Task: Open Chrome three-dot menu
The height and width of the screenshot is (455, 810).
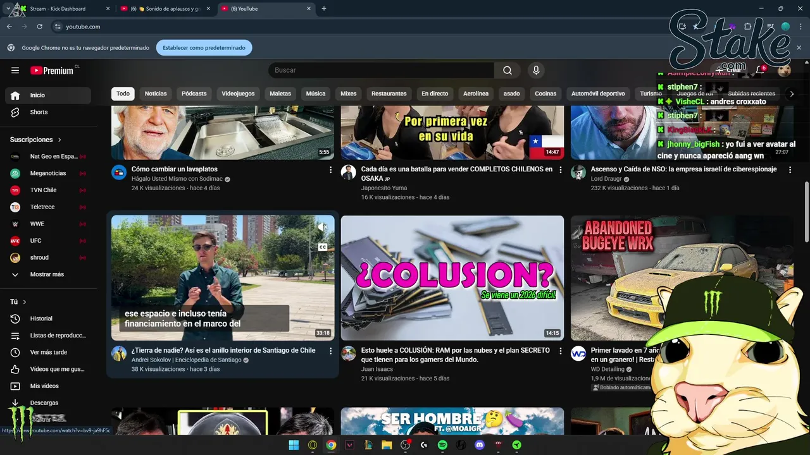Action: click(800, 27)
